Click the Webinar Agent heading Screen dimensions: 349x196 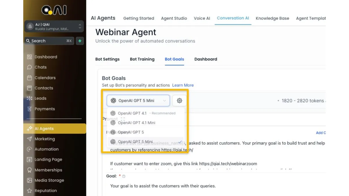point(126,32)
